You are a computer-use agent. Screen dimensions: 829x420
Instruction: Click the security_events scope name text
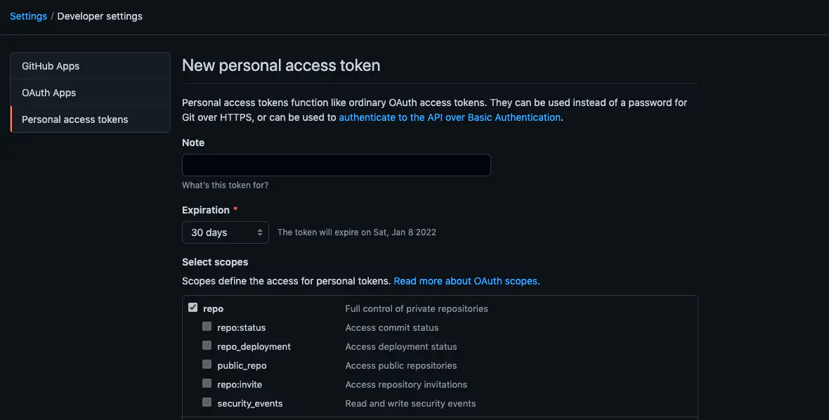(250, 403)
